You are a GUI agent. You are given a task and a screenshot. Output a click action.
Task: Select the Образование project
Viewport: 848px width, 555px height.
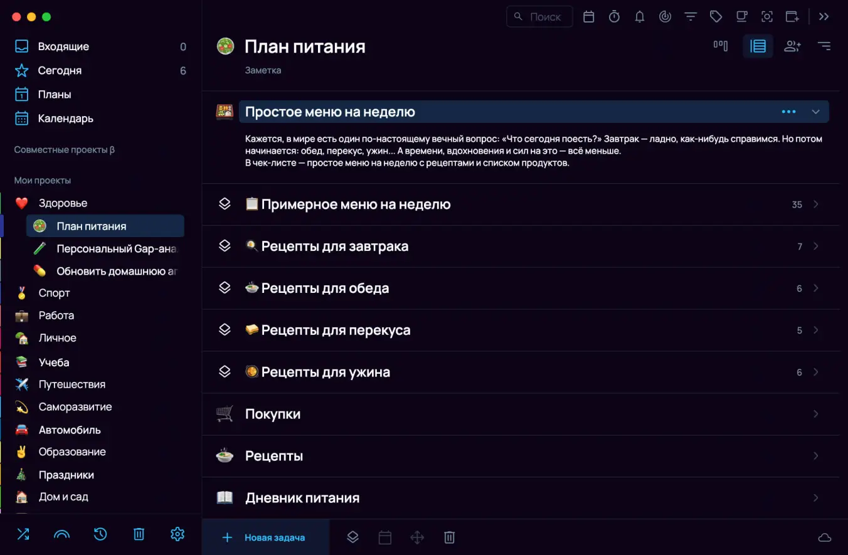pos(100,452)
